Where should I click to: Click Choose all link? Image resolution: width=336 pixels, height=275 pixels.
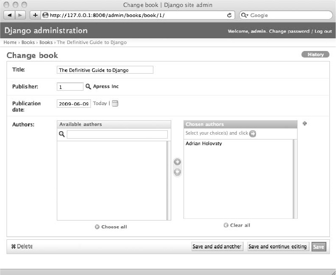(114, 227)
